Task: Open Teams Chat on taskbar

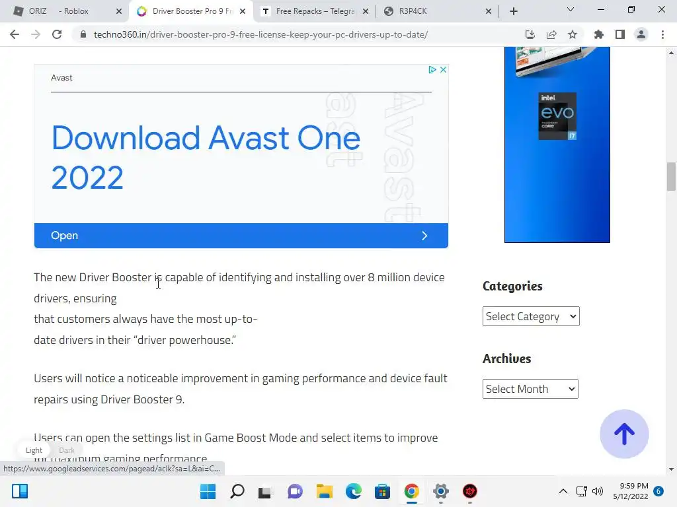Action: (x=295, y=491)
